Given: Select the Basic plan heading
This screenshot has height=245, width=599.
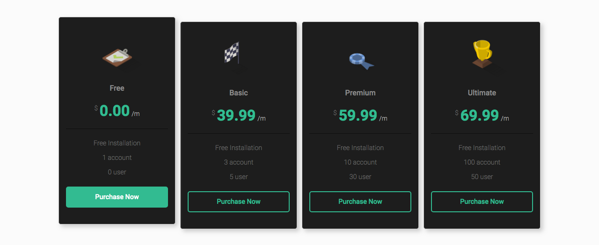Looking at the screenshot, I should click(239, 93).
